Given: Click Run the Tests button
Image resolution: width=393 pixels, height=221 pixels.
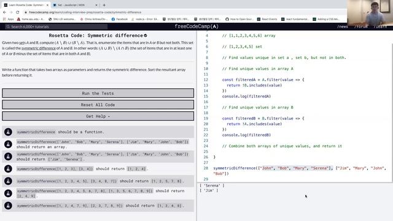Looking at the screenshot, I should [98, 93].
